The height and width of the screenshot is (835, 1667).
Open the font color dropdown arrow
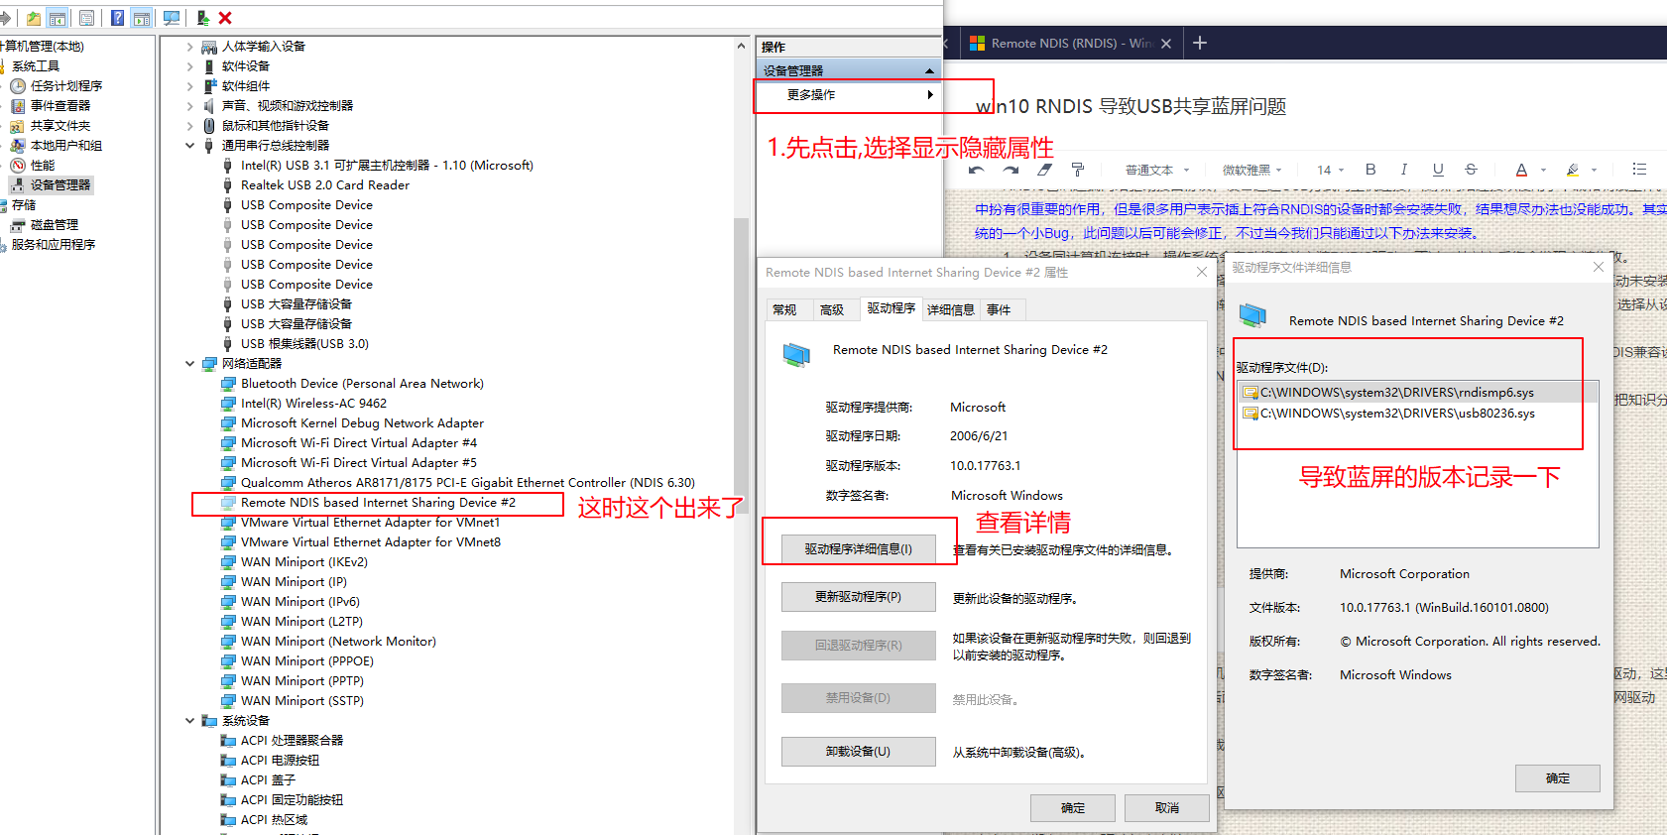coord(1543,171)
